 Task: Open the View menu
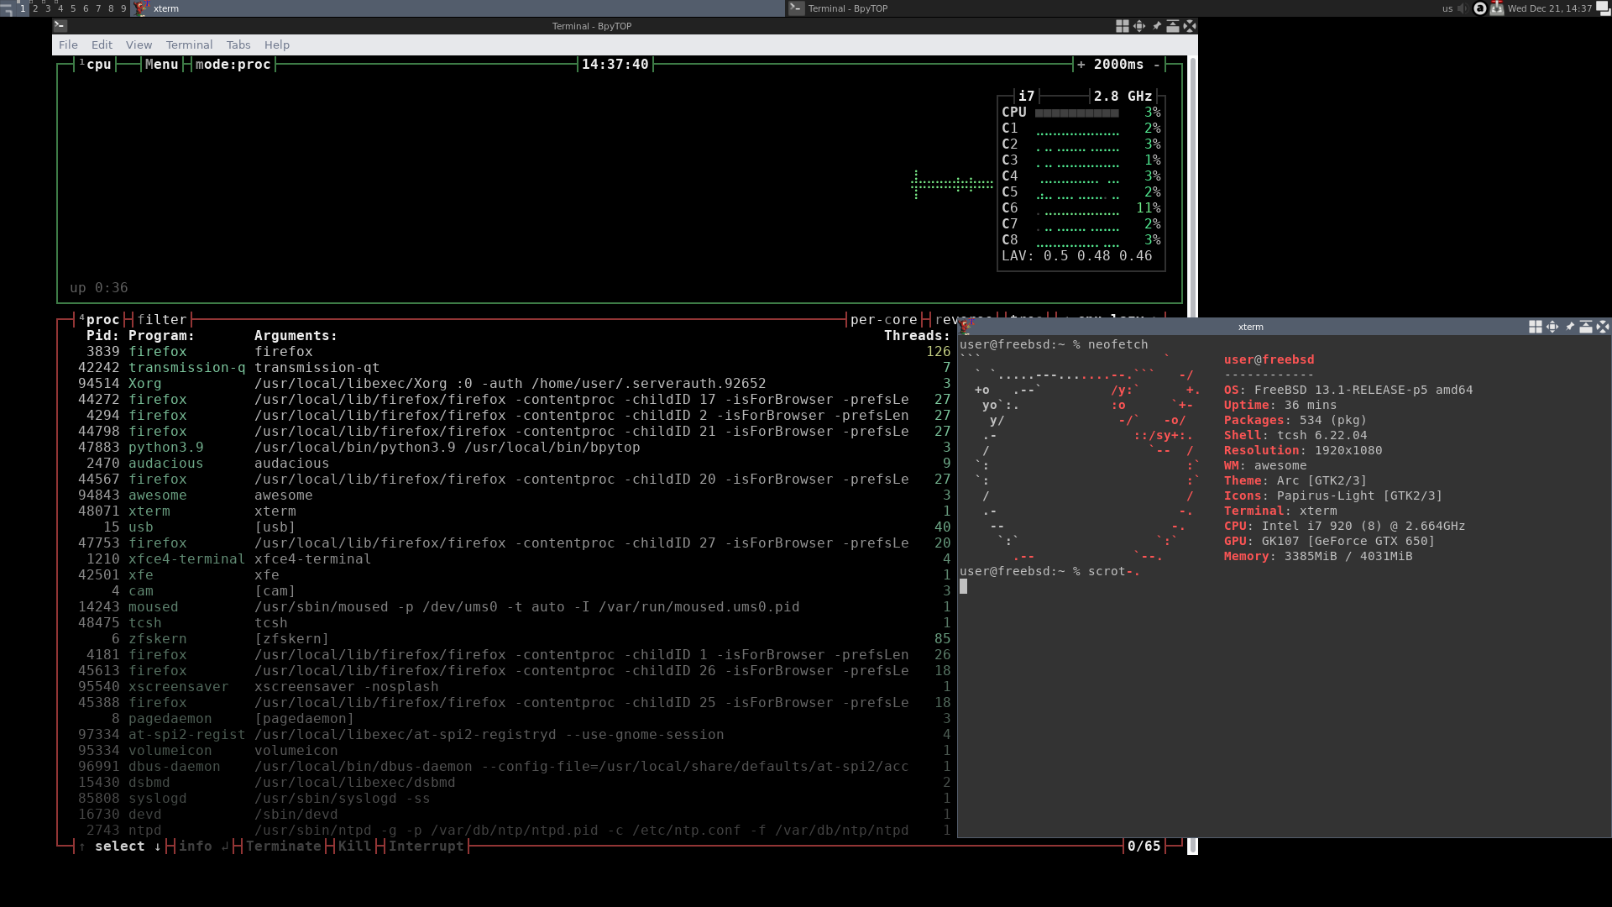139,45
